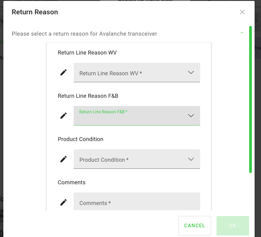Click pencil icon beside Return Line Reason F&B

click(63, 115)
